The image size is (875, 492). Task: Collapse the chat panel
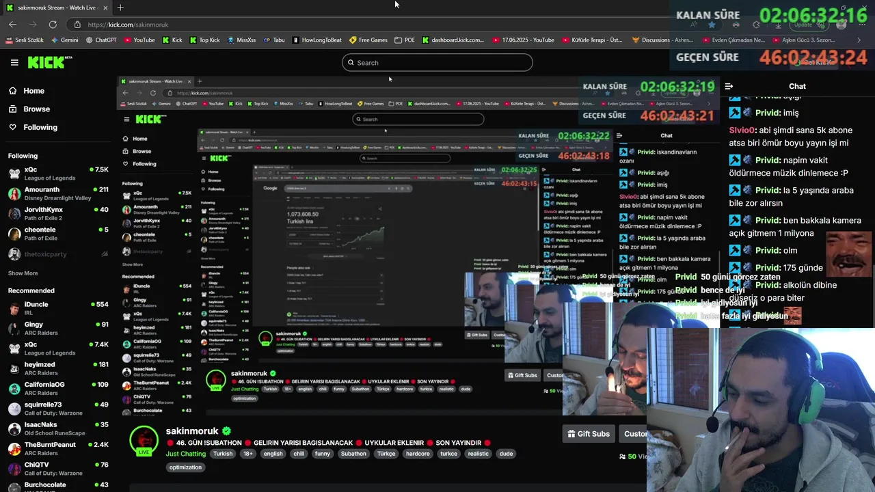coord(729,86)
